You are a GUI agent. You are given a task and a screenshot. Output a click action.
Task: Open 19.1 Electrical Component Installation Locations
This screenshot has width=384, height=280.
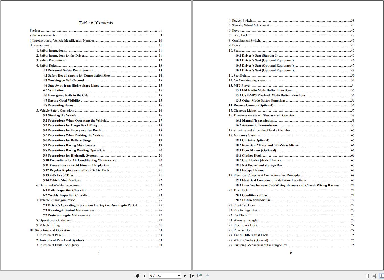point(271,180)
